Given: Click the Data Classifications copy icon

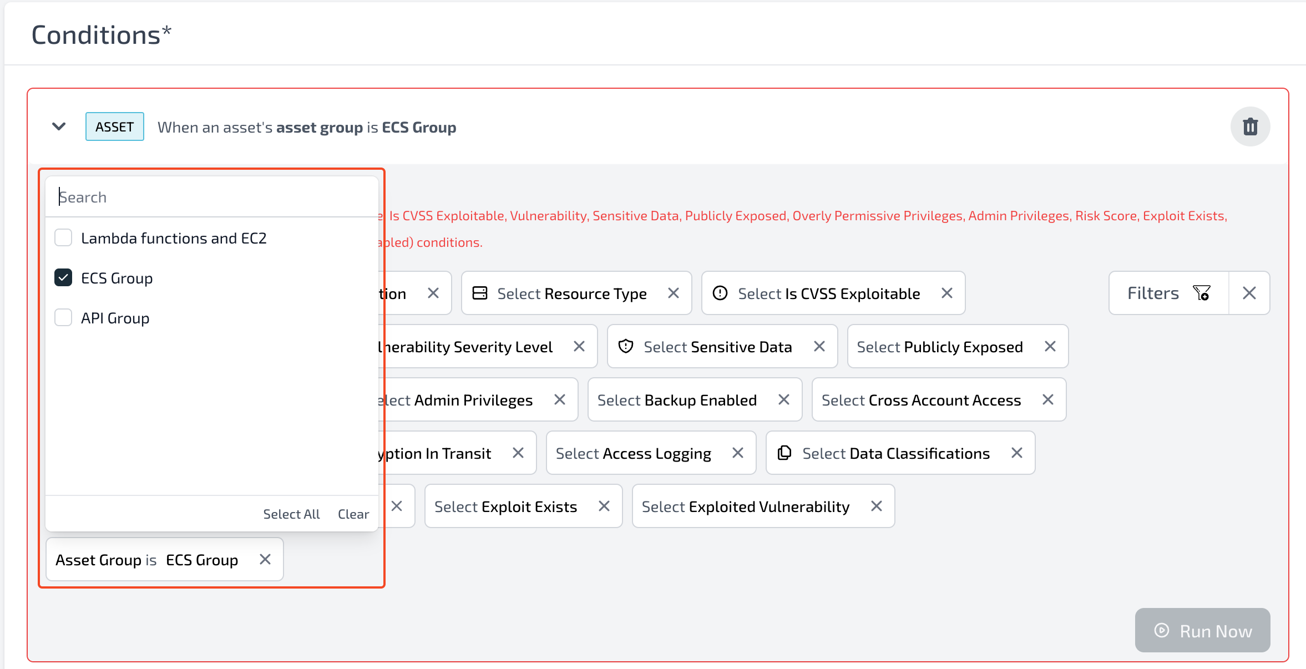Looking at the screenshot, I should [784, 453].
